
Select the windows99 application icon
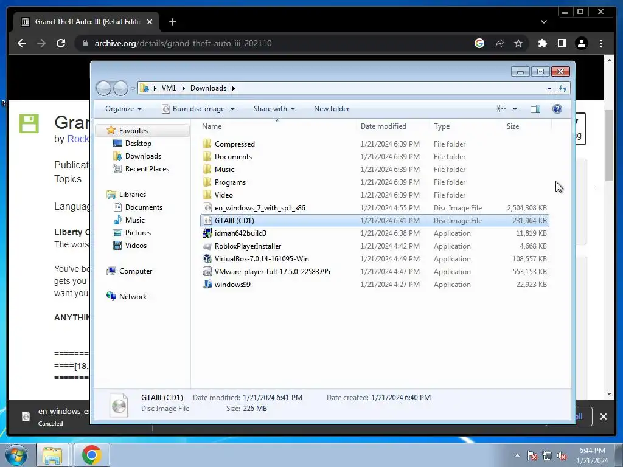point(207,285)
